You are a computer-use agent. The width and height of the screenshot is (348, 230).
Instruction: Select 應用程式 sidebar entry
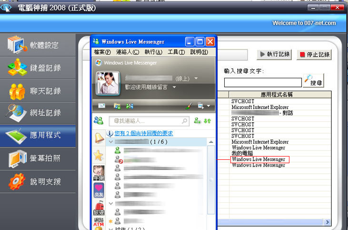pos(38,136)
